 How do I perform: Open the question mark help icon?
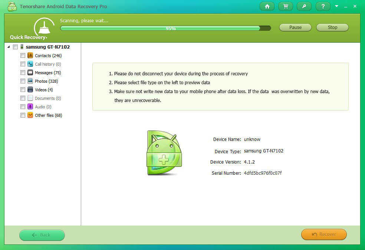323,7
